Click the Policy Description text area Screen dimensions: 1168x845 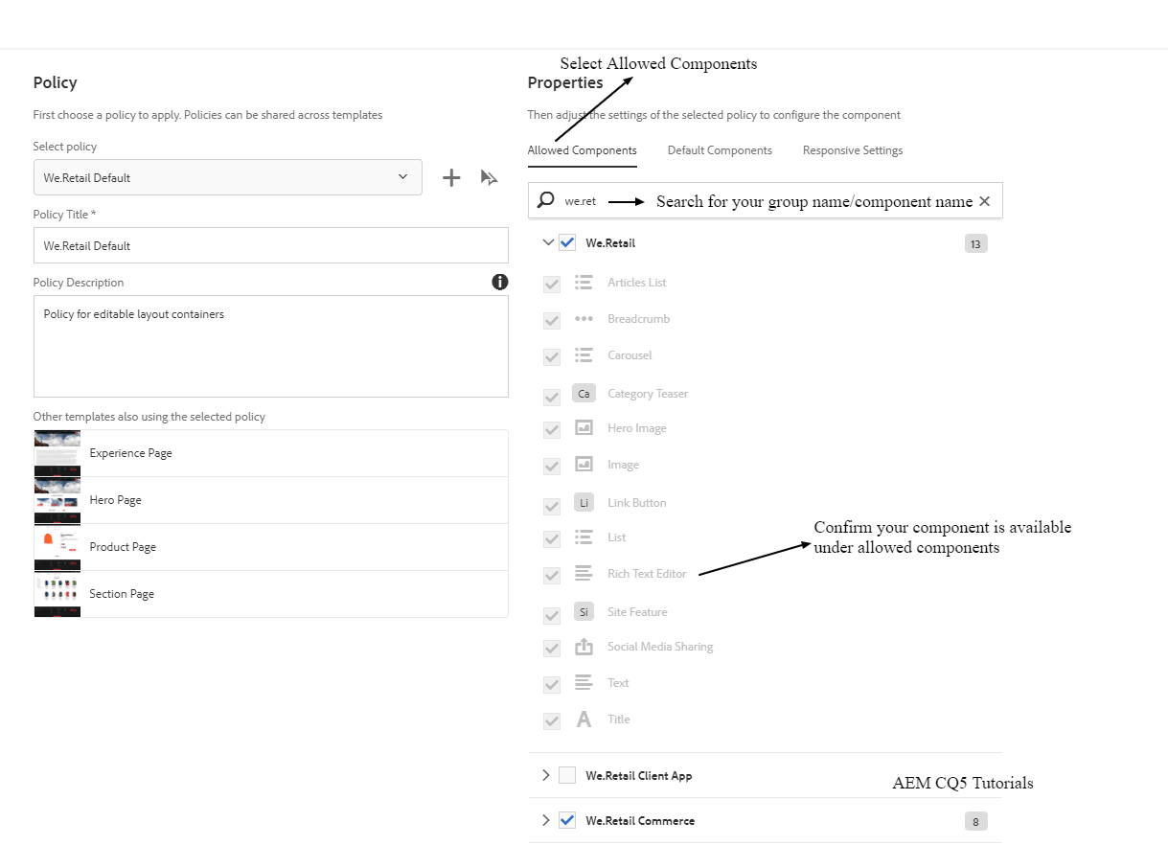coord(271,346)
